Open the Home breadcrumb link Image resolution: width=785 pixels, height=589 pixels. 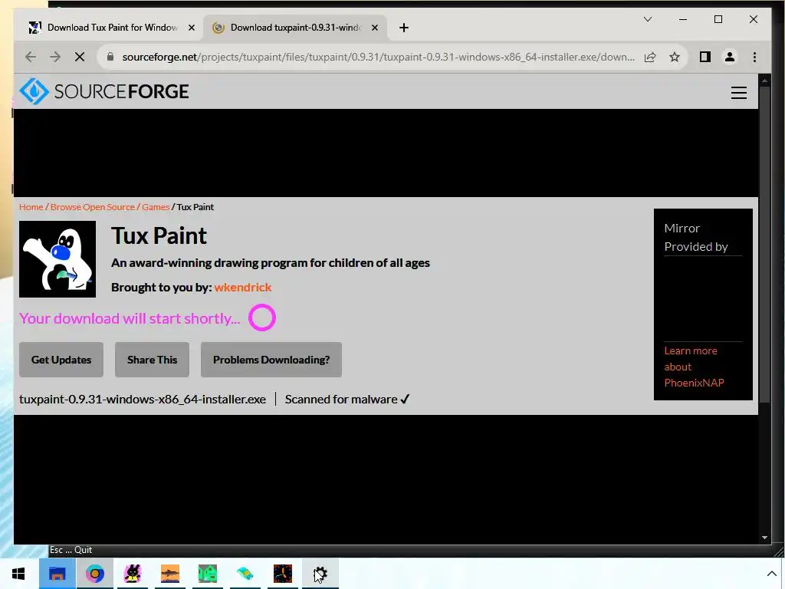(31, 207)
